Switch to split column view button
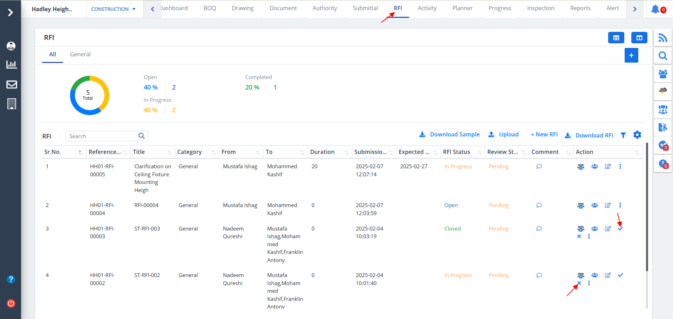Viewport: 673px width, 319px height. pyautogui.click(x=639, y=38)
